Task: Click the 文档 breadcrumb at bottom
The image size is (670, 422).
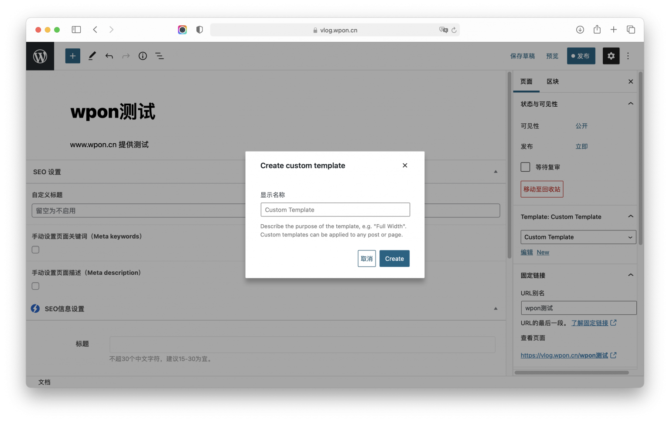Action: pos(44,382)
